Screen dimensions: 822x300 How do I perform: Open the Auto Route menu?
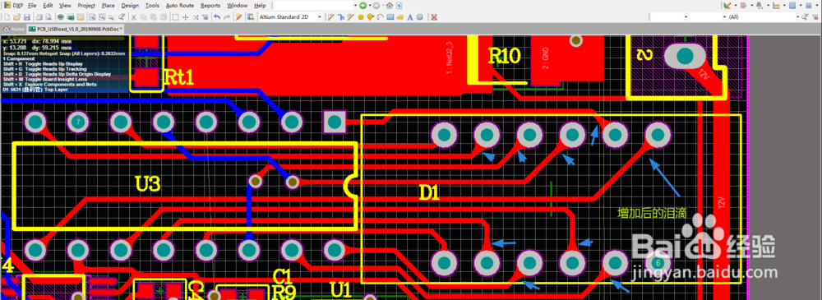(x=180, y=5)
